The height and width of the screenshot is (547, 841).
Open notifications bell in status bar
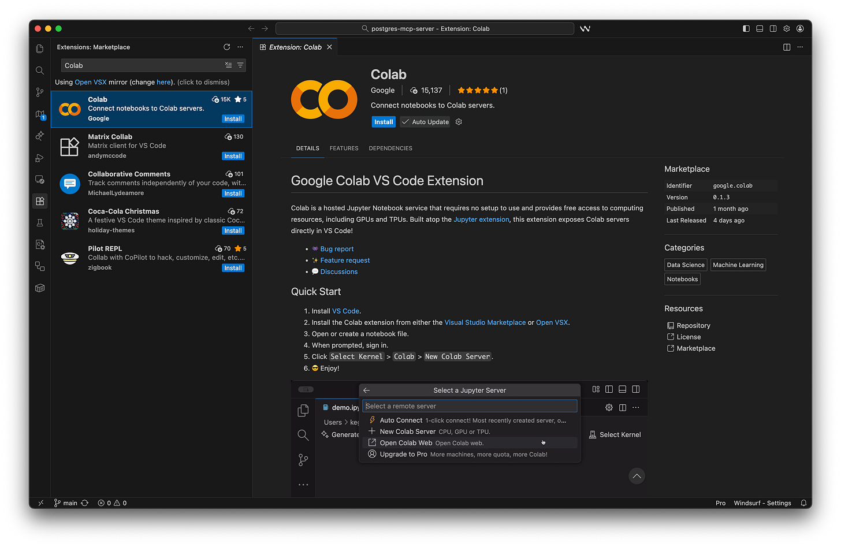[803, 503]
